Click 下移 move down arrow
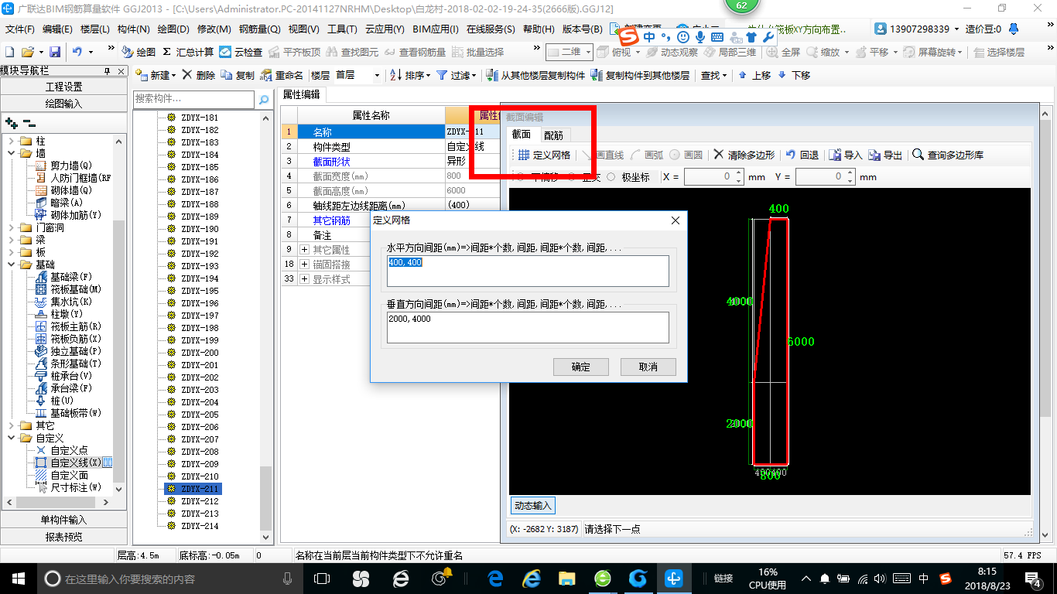Viewport: 1057px width, 594px height. (794, 75)
